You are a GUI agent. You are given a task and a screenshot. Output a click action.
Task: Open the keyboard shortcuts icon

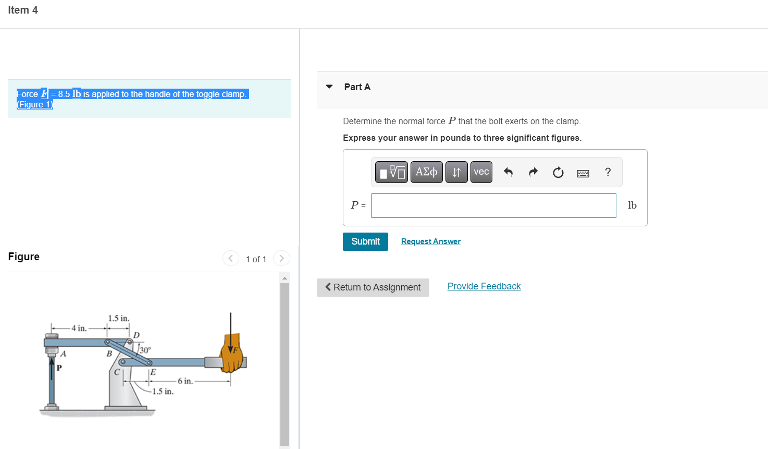583,172
